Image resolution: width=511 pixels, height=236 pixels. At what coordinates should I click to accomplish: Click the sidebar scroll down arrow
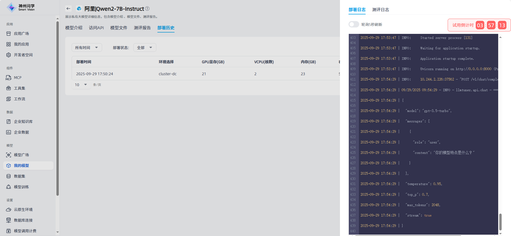tap(57, 232)
